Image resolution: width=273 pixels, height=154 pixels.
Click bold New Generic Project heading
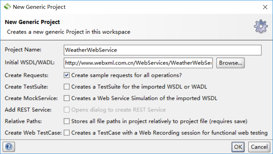tap(32, 22)
